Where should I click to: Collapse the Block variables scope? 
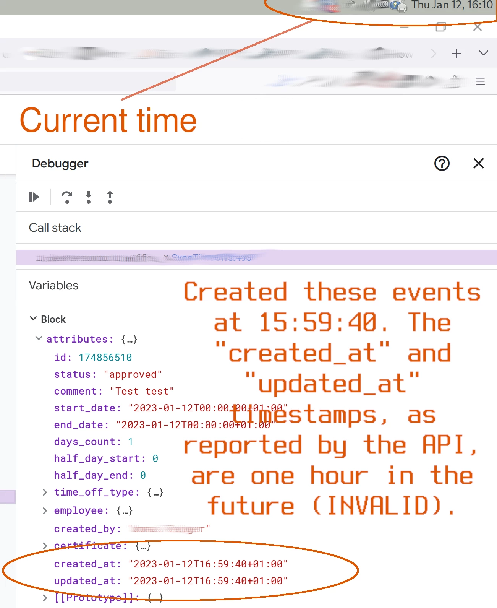(33, 319)
